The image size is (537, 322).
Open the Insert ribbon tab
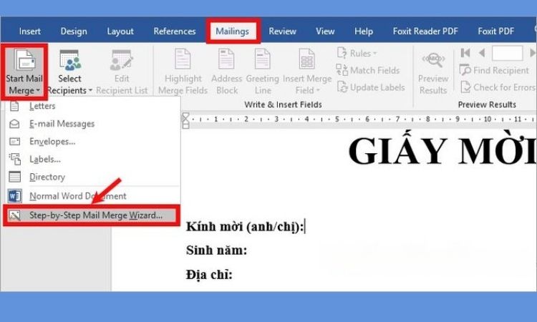30,31
